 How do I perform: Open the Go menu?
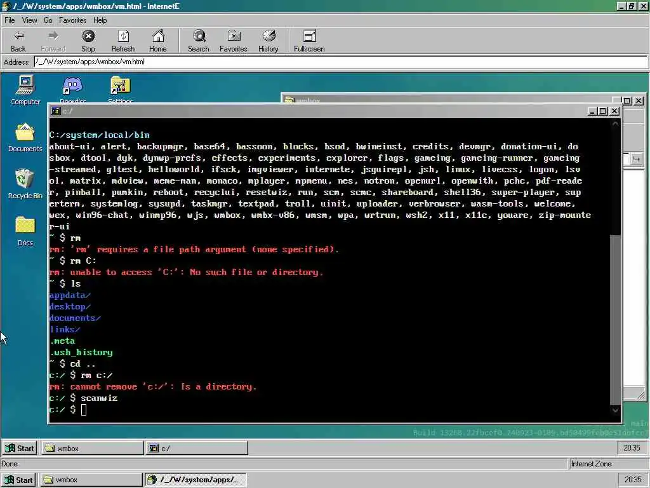click(48, 20)
